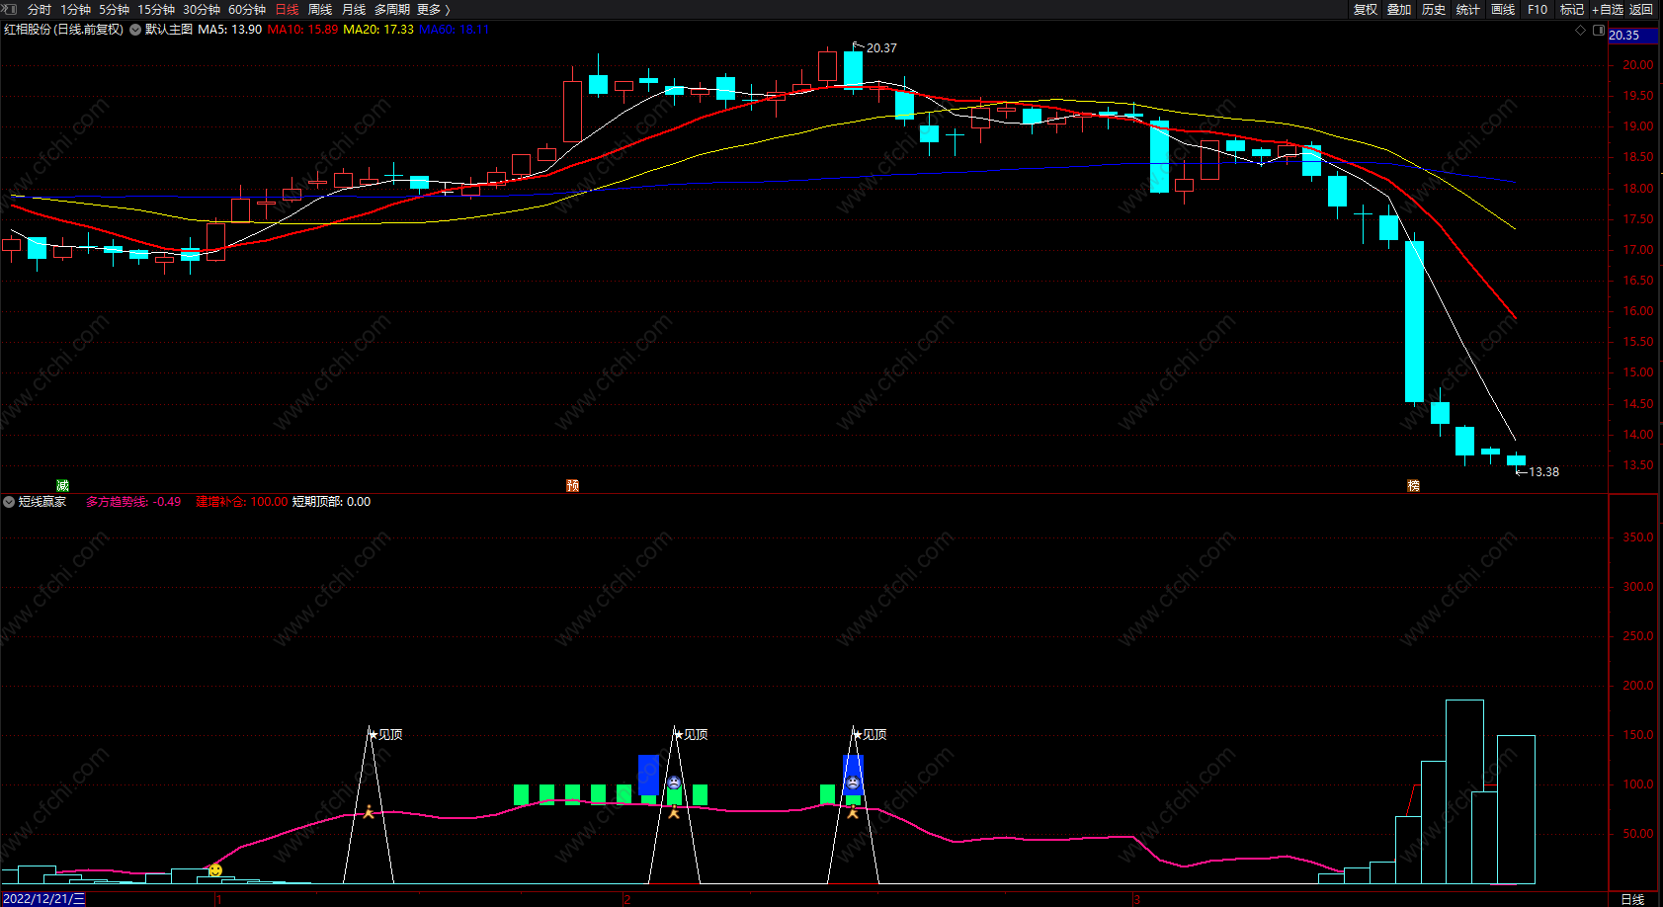This screenshot has width=1663, height=907.
Task: Open the 统计 statistics button
Action: tap(1468, 10)
